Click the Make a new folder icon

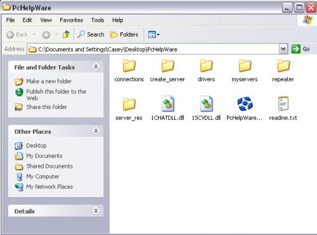coord(19,82)
